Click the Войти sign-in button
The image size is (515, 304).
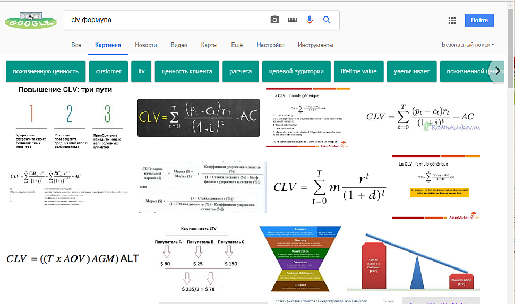coord(479,20)
